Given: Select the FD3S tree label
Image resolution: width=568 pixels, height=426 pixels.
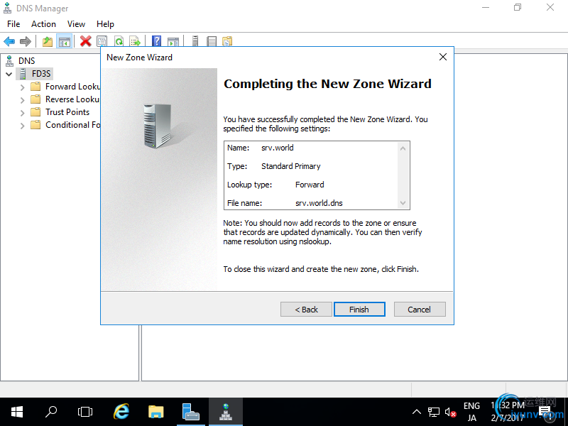Looking at the screenshot, I should point(41,74).
